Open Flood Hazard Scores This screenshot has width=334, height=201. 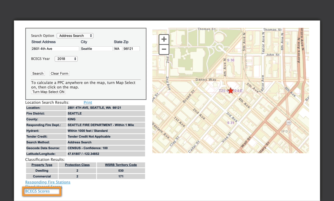coord(44,187)
